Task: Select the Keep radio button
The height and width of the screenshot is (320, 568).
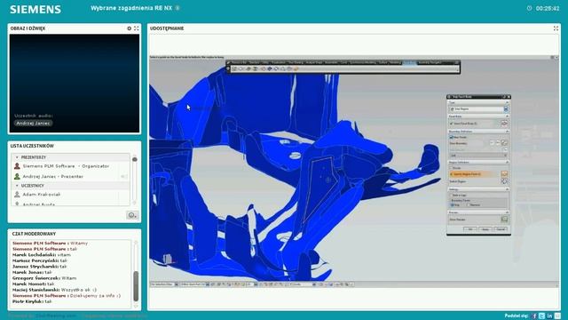Action: pos(452,205)
